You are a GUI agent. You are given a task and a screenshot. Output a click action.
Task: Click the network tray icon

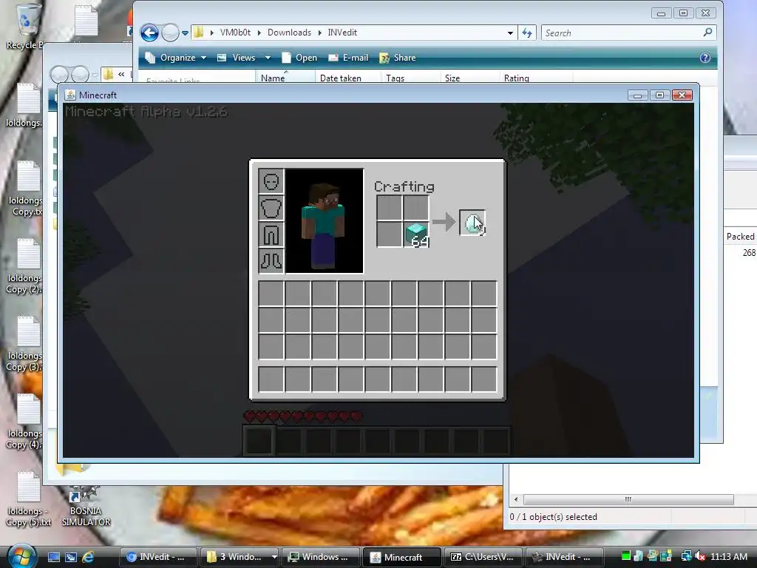point(685,556)
